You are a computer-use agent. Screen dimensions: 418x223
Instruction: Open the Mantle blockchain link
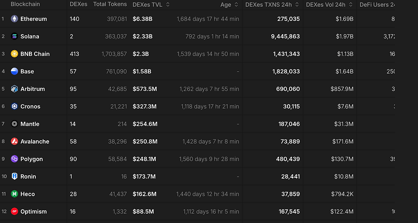coord(30,124)
